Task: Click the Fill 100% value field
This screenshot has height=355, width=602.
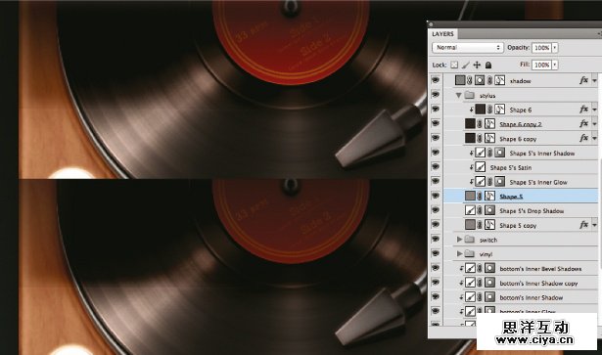Action: [x=541, y=65]
